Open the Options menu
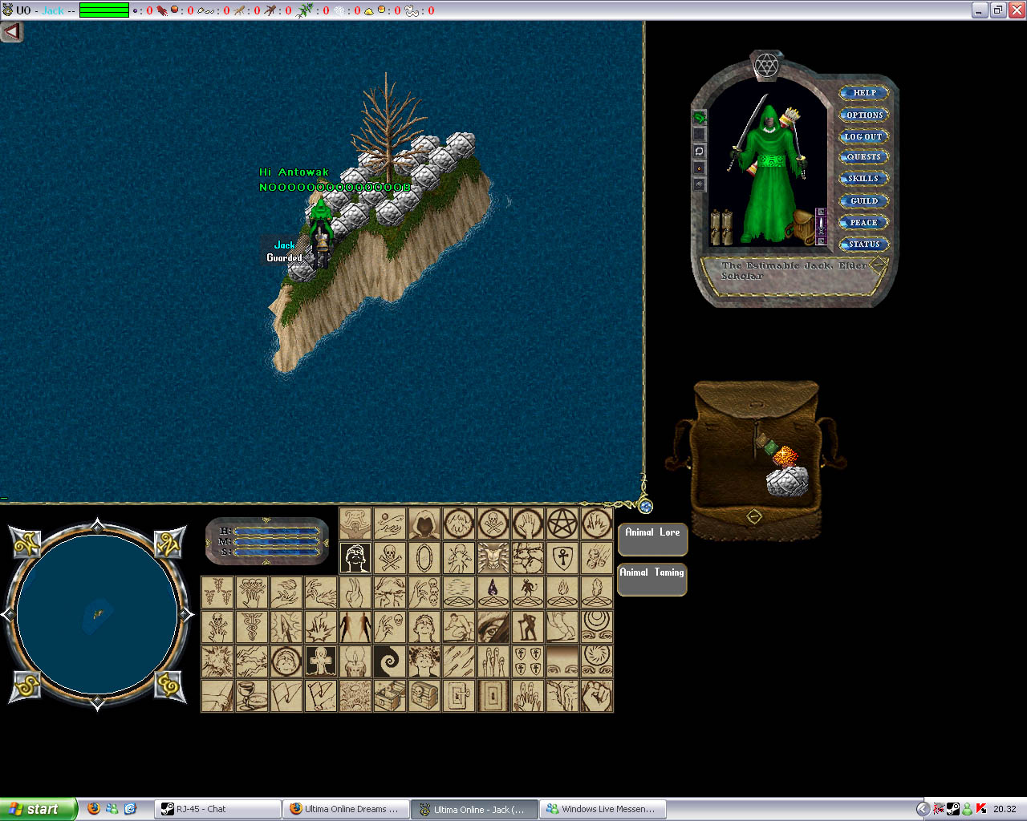Viewport: 1027px width, 821px height. pos(864,115)
